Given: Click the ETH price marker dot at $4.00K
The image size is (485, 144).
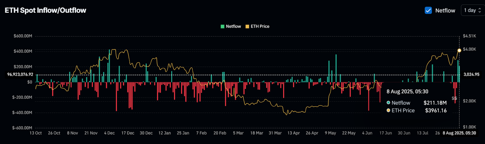Looking at the screenshot, I should (x=459, y=50).
